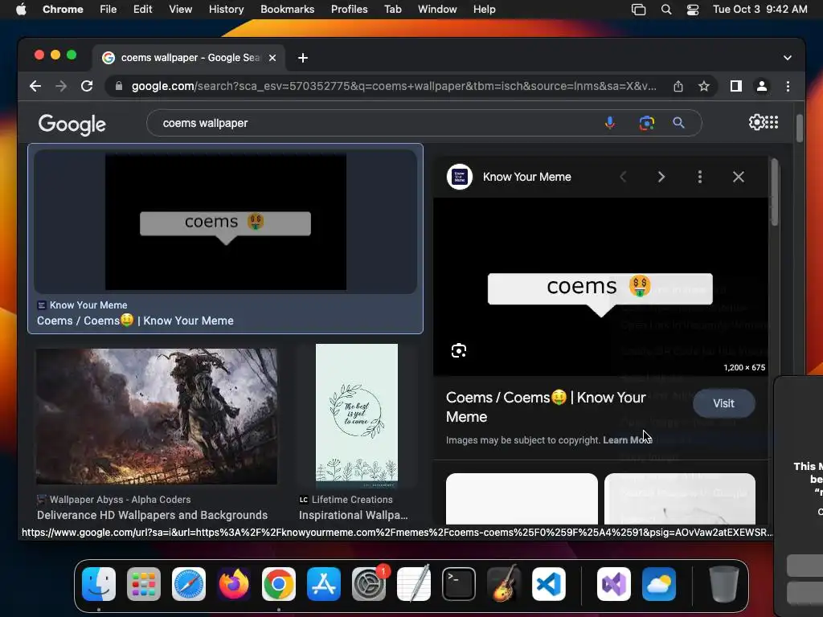This screenshot has width=823, height=617.
Task: Click the large coems preview image
Action: (x=600, y=287)
